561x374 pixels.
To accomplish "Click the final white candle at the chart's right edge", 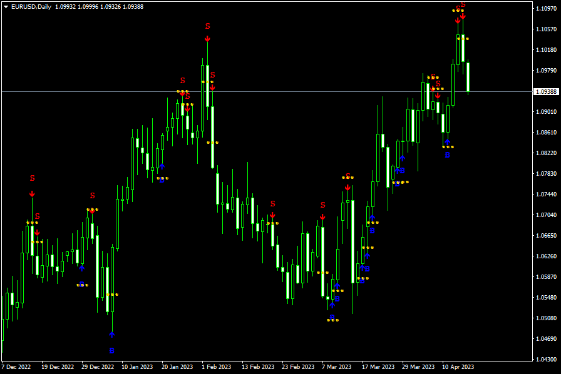I will [468, 77].
